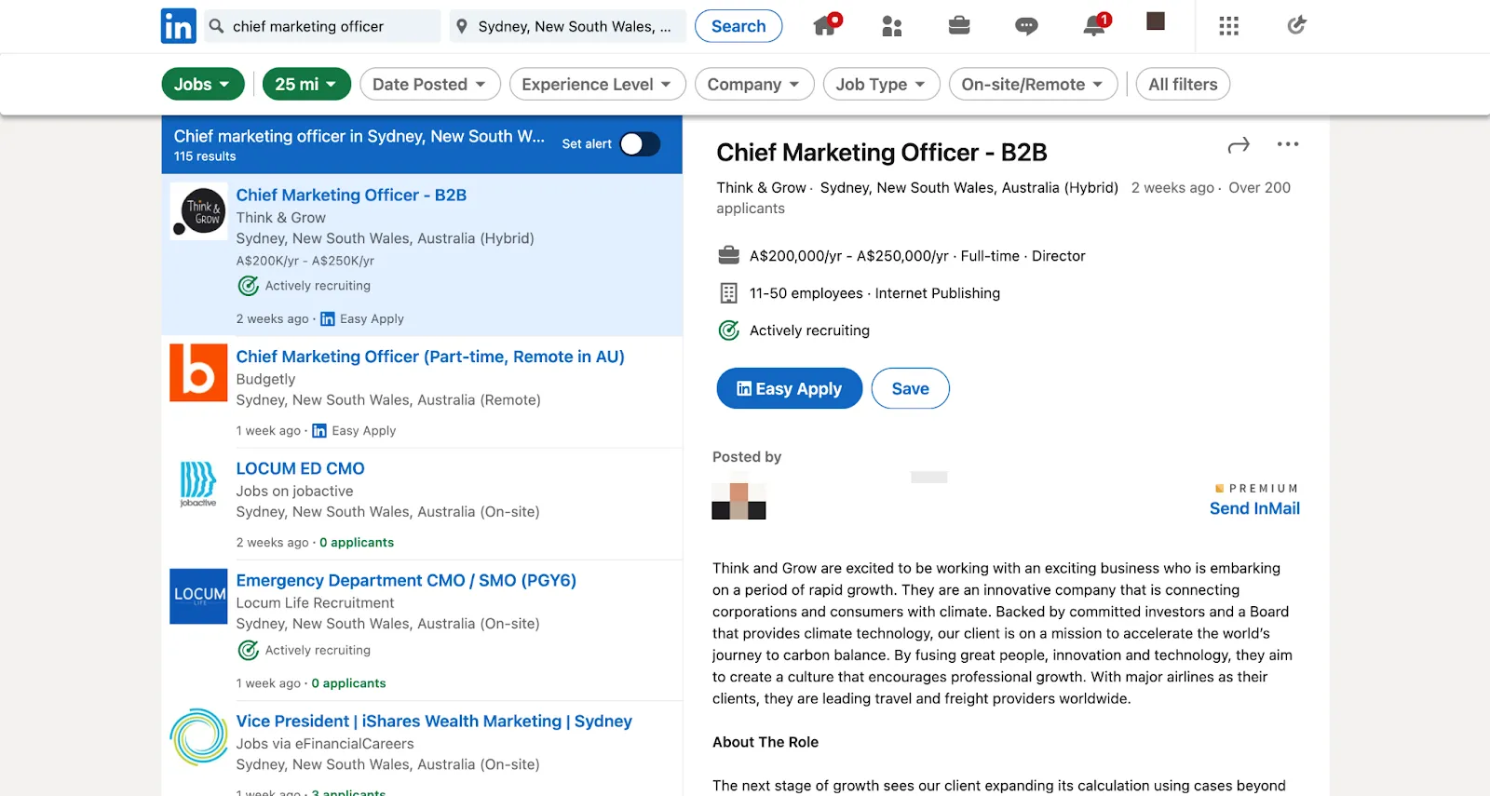
Task: Open the Messaging speech bubble icon
Action: (x=1026, y=26)
